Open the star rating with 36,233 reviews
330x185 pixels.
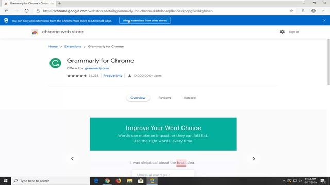pos(82,76)
